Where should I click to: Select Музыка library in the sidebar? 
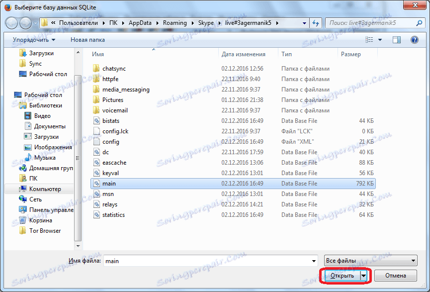tap(40, 157)
